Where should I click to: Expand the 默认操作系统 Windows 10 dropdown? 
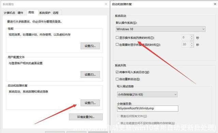pos(160,29)
